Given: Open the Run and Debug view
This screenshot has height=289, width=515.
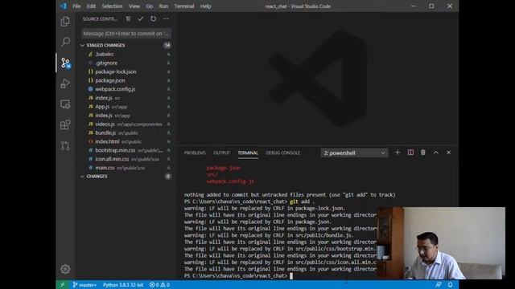Looking at the screenshot, I should pyautogui.click(x=65, y=83).
